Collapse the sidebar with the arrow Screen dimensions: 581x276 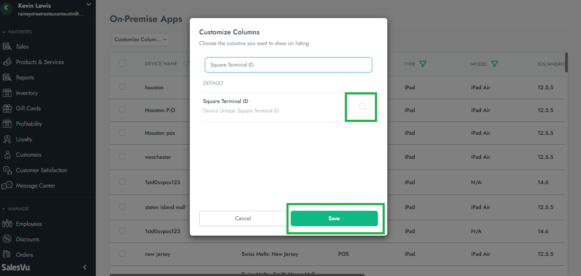[85, 267]
